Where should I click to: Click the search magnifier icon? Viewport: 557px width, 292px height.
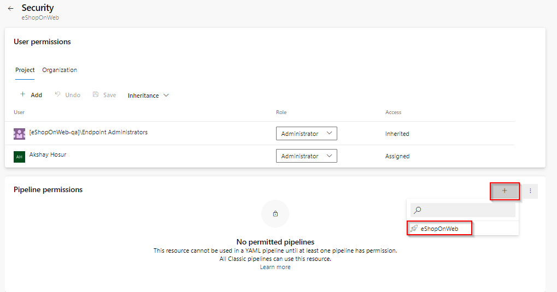tap(418, 210)
